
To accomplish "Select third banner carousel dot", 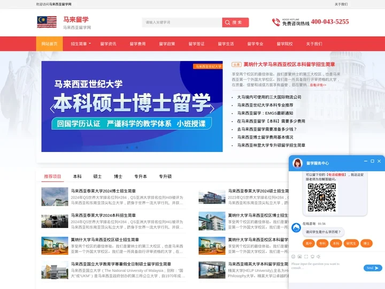I will (x=137, y=148).
